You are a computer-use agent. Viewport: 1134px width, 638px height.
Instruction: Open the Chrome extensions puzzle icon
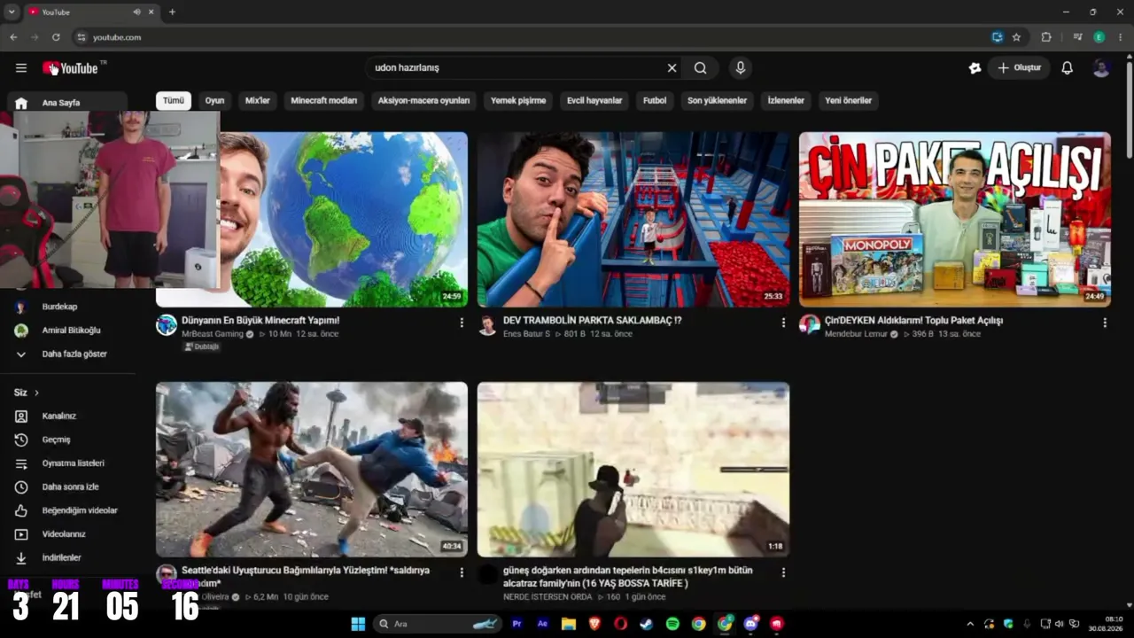pyautogui.click(x=1046, y=37)
